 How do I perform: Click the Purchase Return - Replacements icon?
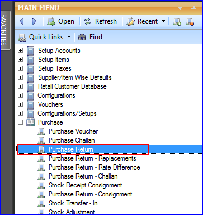tap(41, 158)
